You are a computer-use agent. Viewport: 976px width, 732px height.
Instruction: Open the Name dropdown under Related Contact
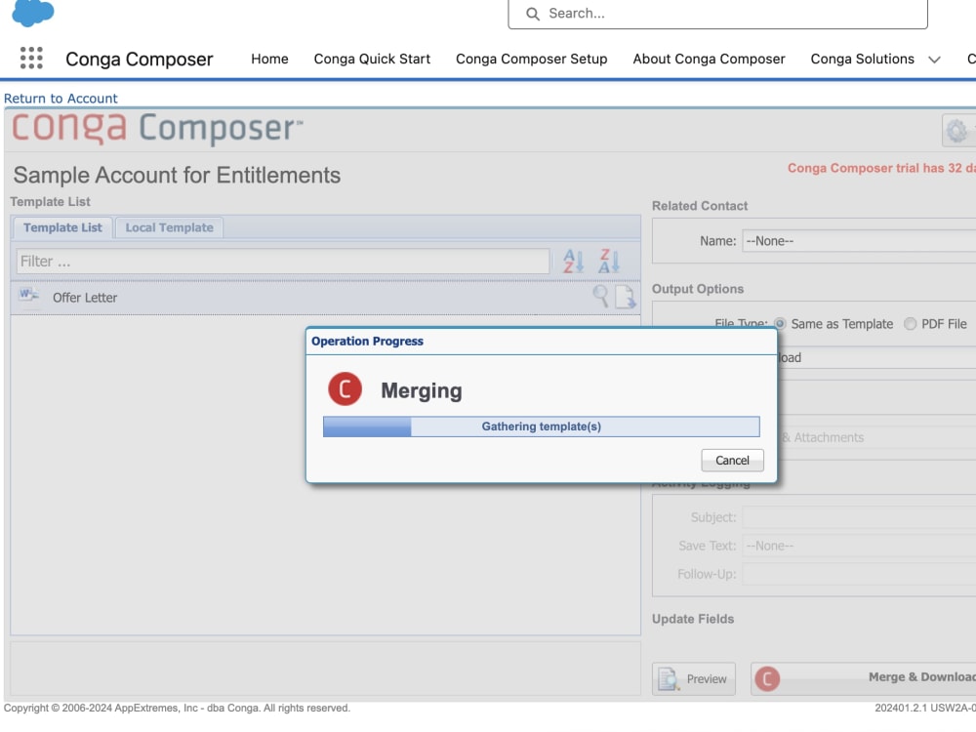[859, 241]
